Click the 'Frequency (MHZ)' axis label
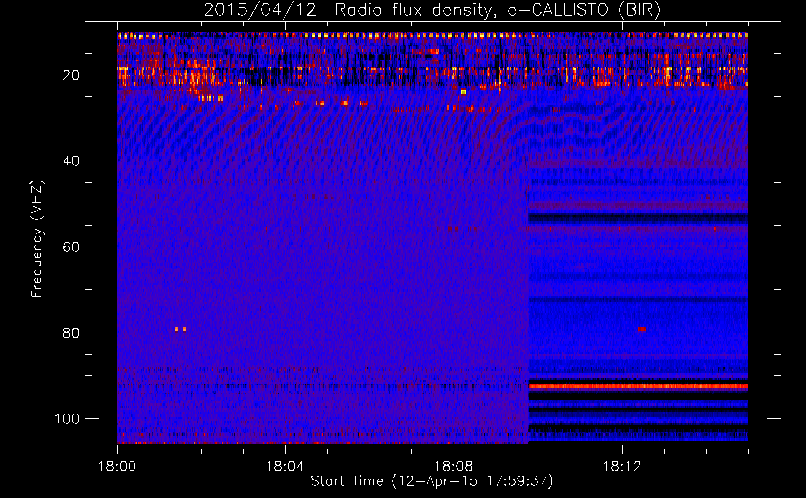The image size is (806, 498). pos(37,239)
